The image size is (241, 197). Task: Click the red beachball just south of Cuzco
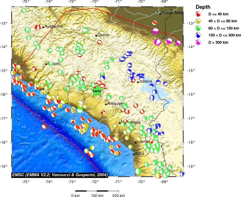99,42
